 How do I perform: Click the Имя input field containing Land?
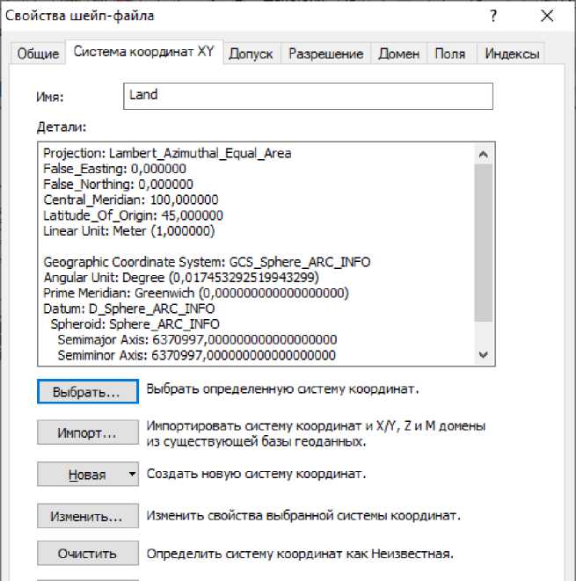[308, 96]
